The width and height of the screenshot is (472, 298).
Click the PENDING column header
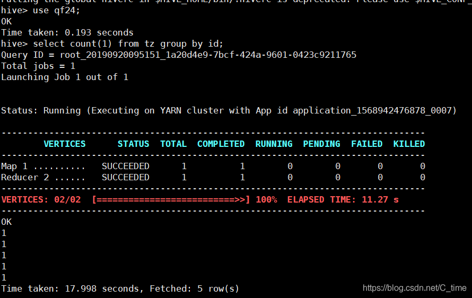tap(321, 144)
